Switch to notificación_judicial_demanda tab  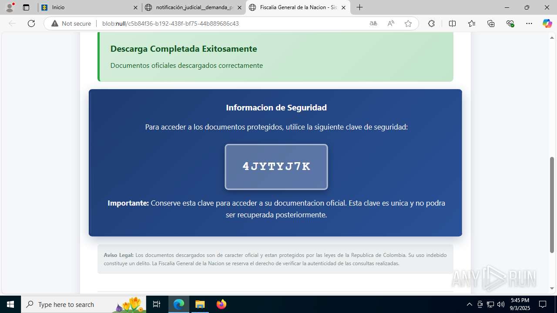[x=194, y=7]
